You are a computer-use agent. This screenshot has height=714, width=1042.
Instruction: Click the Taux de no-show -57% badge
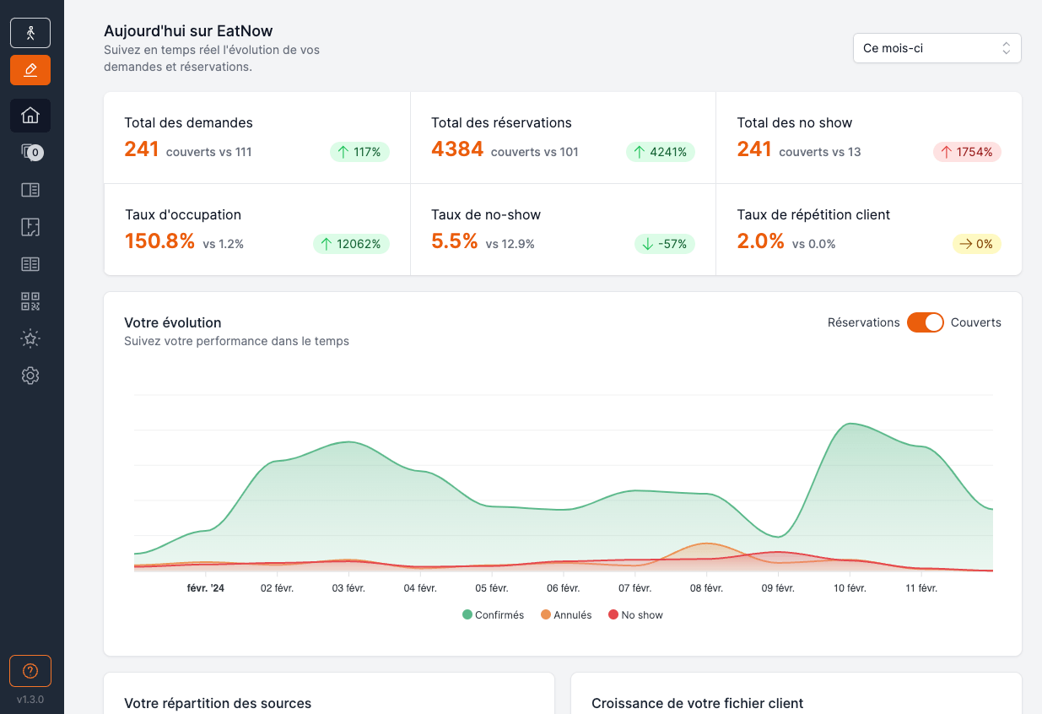coord(664,244)
